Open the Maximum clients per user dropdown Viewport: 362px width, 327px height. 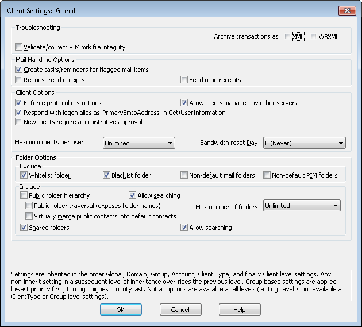[x=138, y=143]
